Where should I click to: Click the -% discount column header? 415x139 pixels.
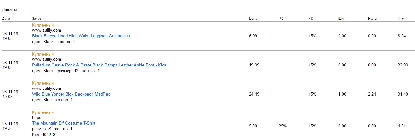(281, 19)
